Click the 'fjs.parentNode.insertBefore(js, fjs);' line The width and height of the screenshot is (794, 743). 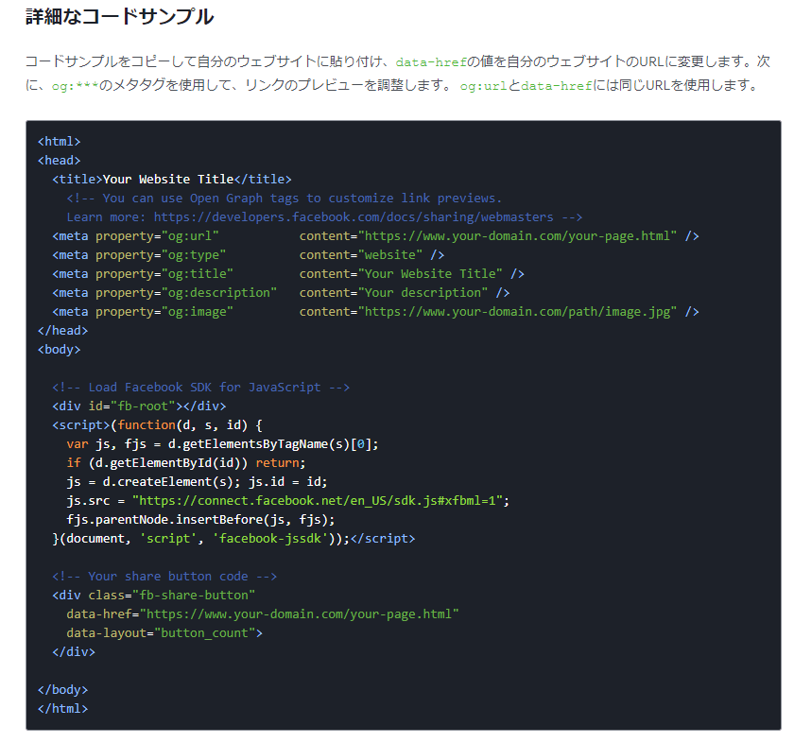200,520
